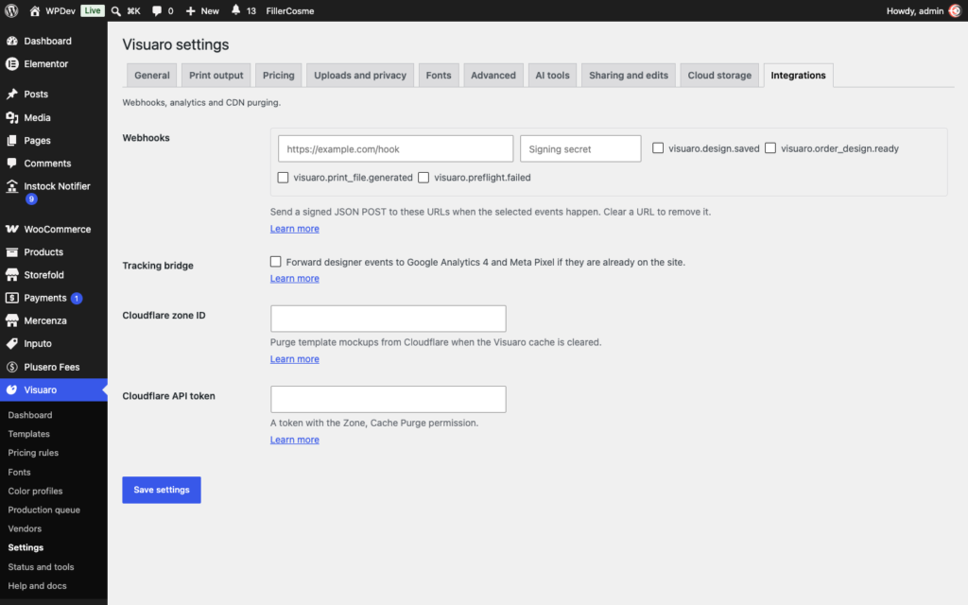The height and width of the screenshot is (605, 968).
Task: Click the Media icon in sidebar
Action: 11,117
